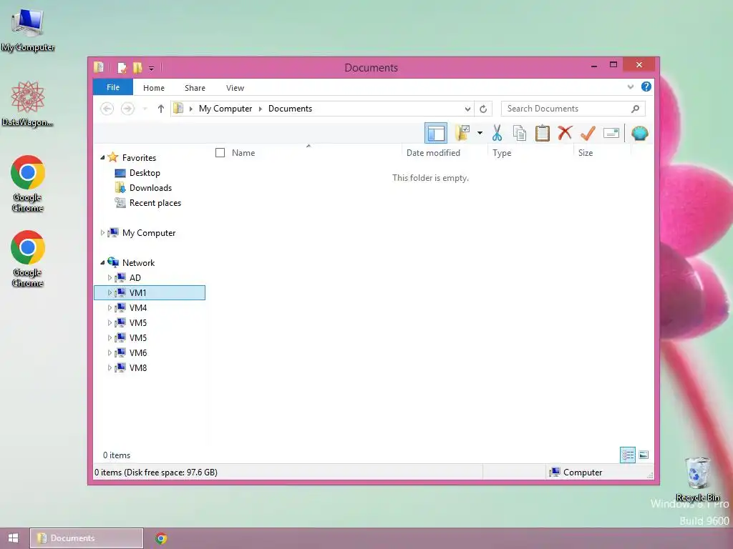Click the Back navigation arrow
This screenshot has height=549, width=733.
[107, 109]
